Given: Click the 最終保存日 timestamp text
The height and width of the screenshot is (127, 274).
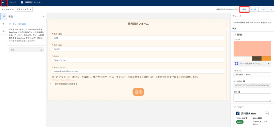Looking at the screenshot, I should [x=228, y=10].
